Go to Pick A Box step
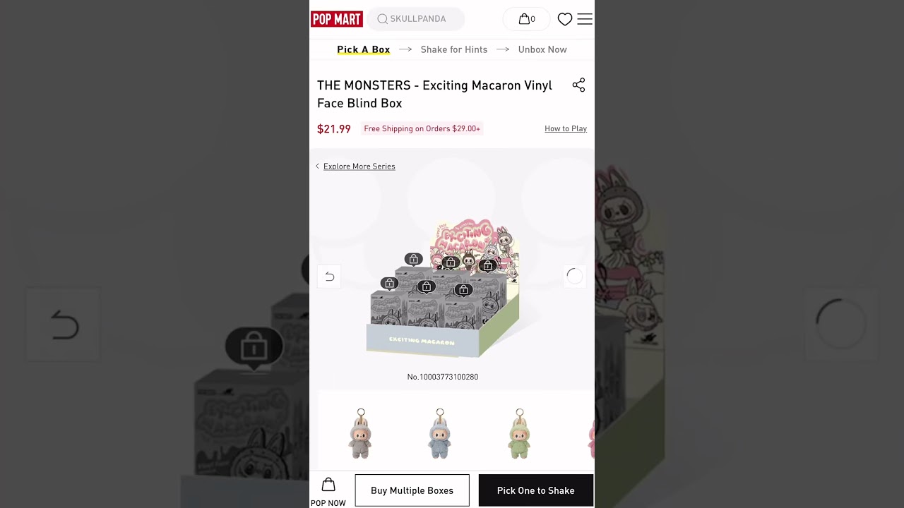This screenshot has height=508, width=904. point(363,49)
